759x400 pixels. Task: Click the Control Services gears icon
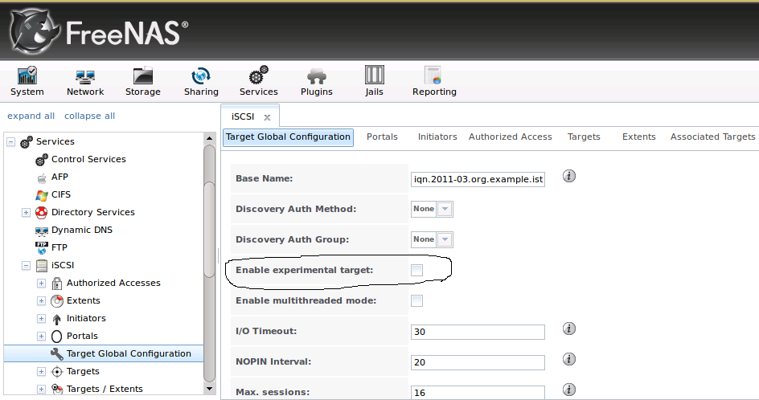(x=42, y=159)
